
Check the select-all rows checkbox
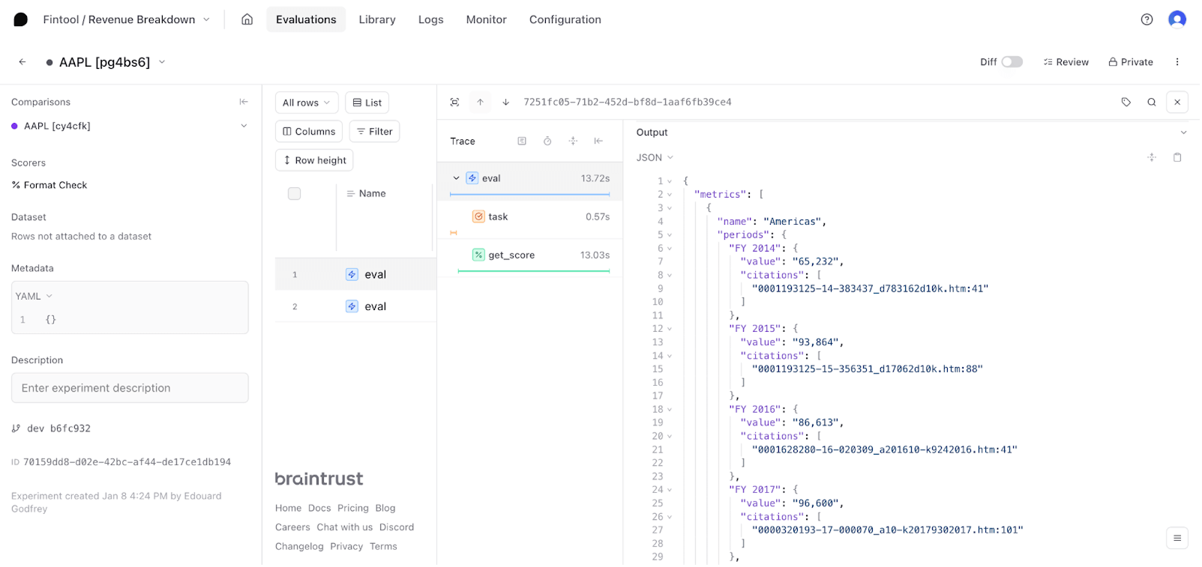pyautogui.click(x=295, y=194)
